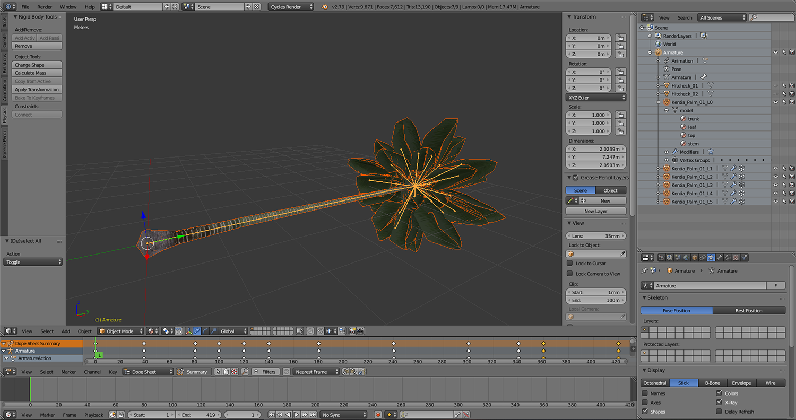Uncheck the Colors checkbox

[719, 393]
